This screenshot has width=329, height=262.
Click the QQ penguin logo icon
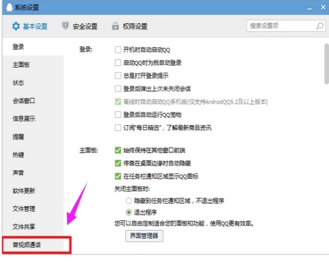pyautogui.click(x=9, y=8)
